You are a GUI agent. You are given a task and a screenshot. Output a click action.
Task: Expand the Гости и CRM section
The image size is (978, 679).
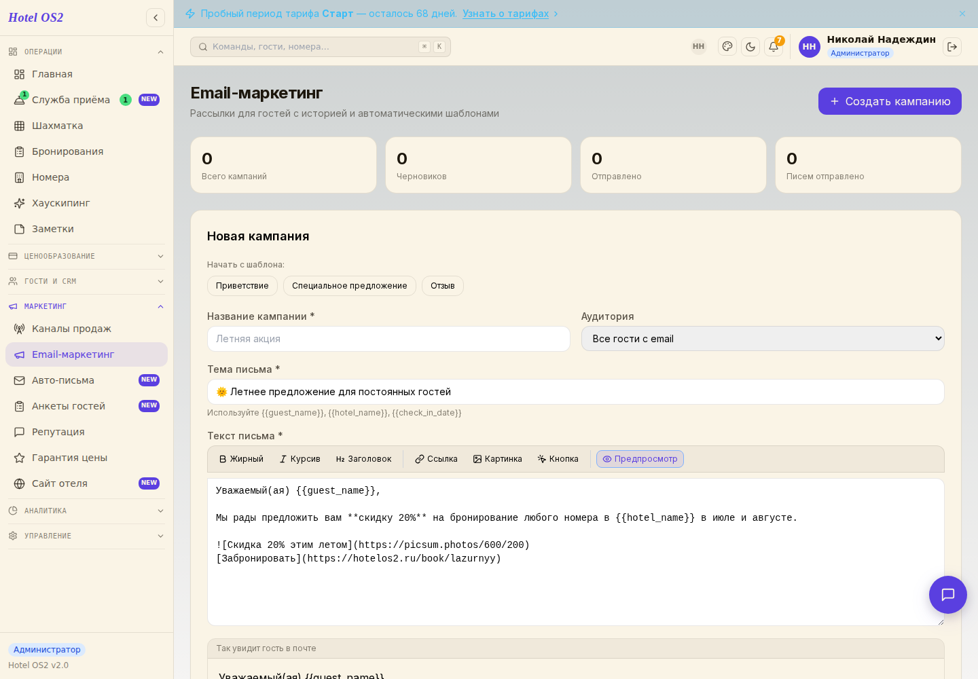pos(86,281)
